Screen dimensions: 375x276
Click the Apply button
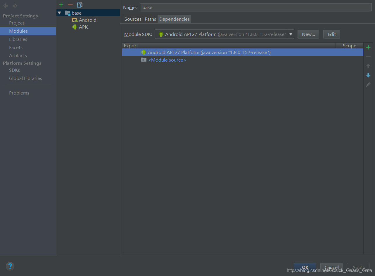coord(358,267)
